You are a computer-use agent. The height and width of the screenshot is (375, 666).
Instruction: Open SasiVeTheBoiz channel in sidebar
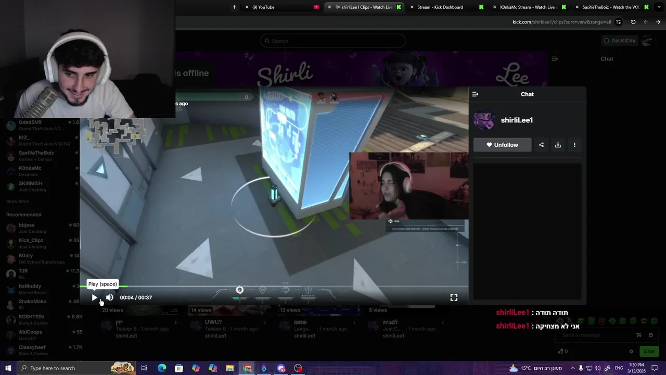42,156
